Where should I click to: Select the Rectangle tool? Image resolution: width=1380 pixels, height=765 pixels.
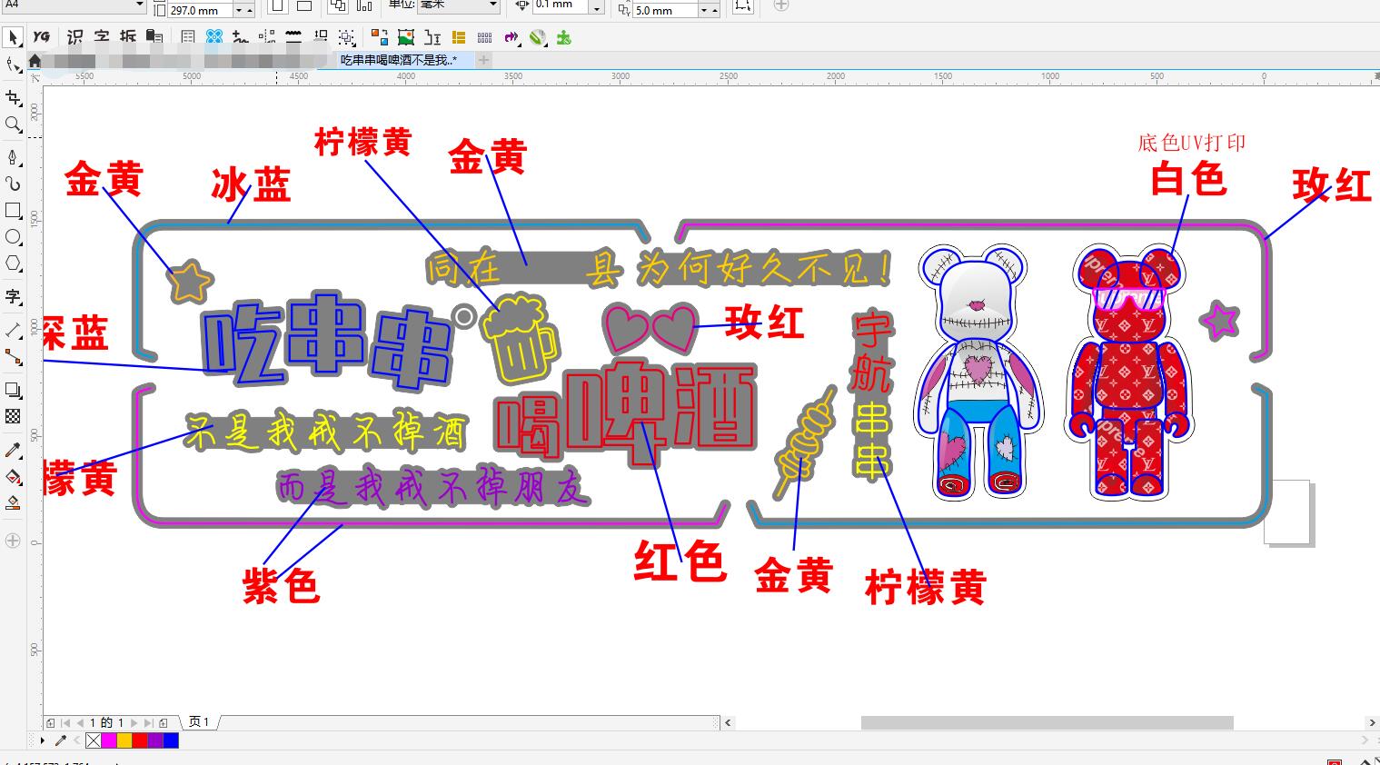tap(13, 210)
